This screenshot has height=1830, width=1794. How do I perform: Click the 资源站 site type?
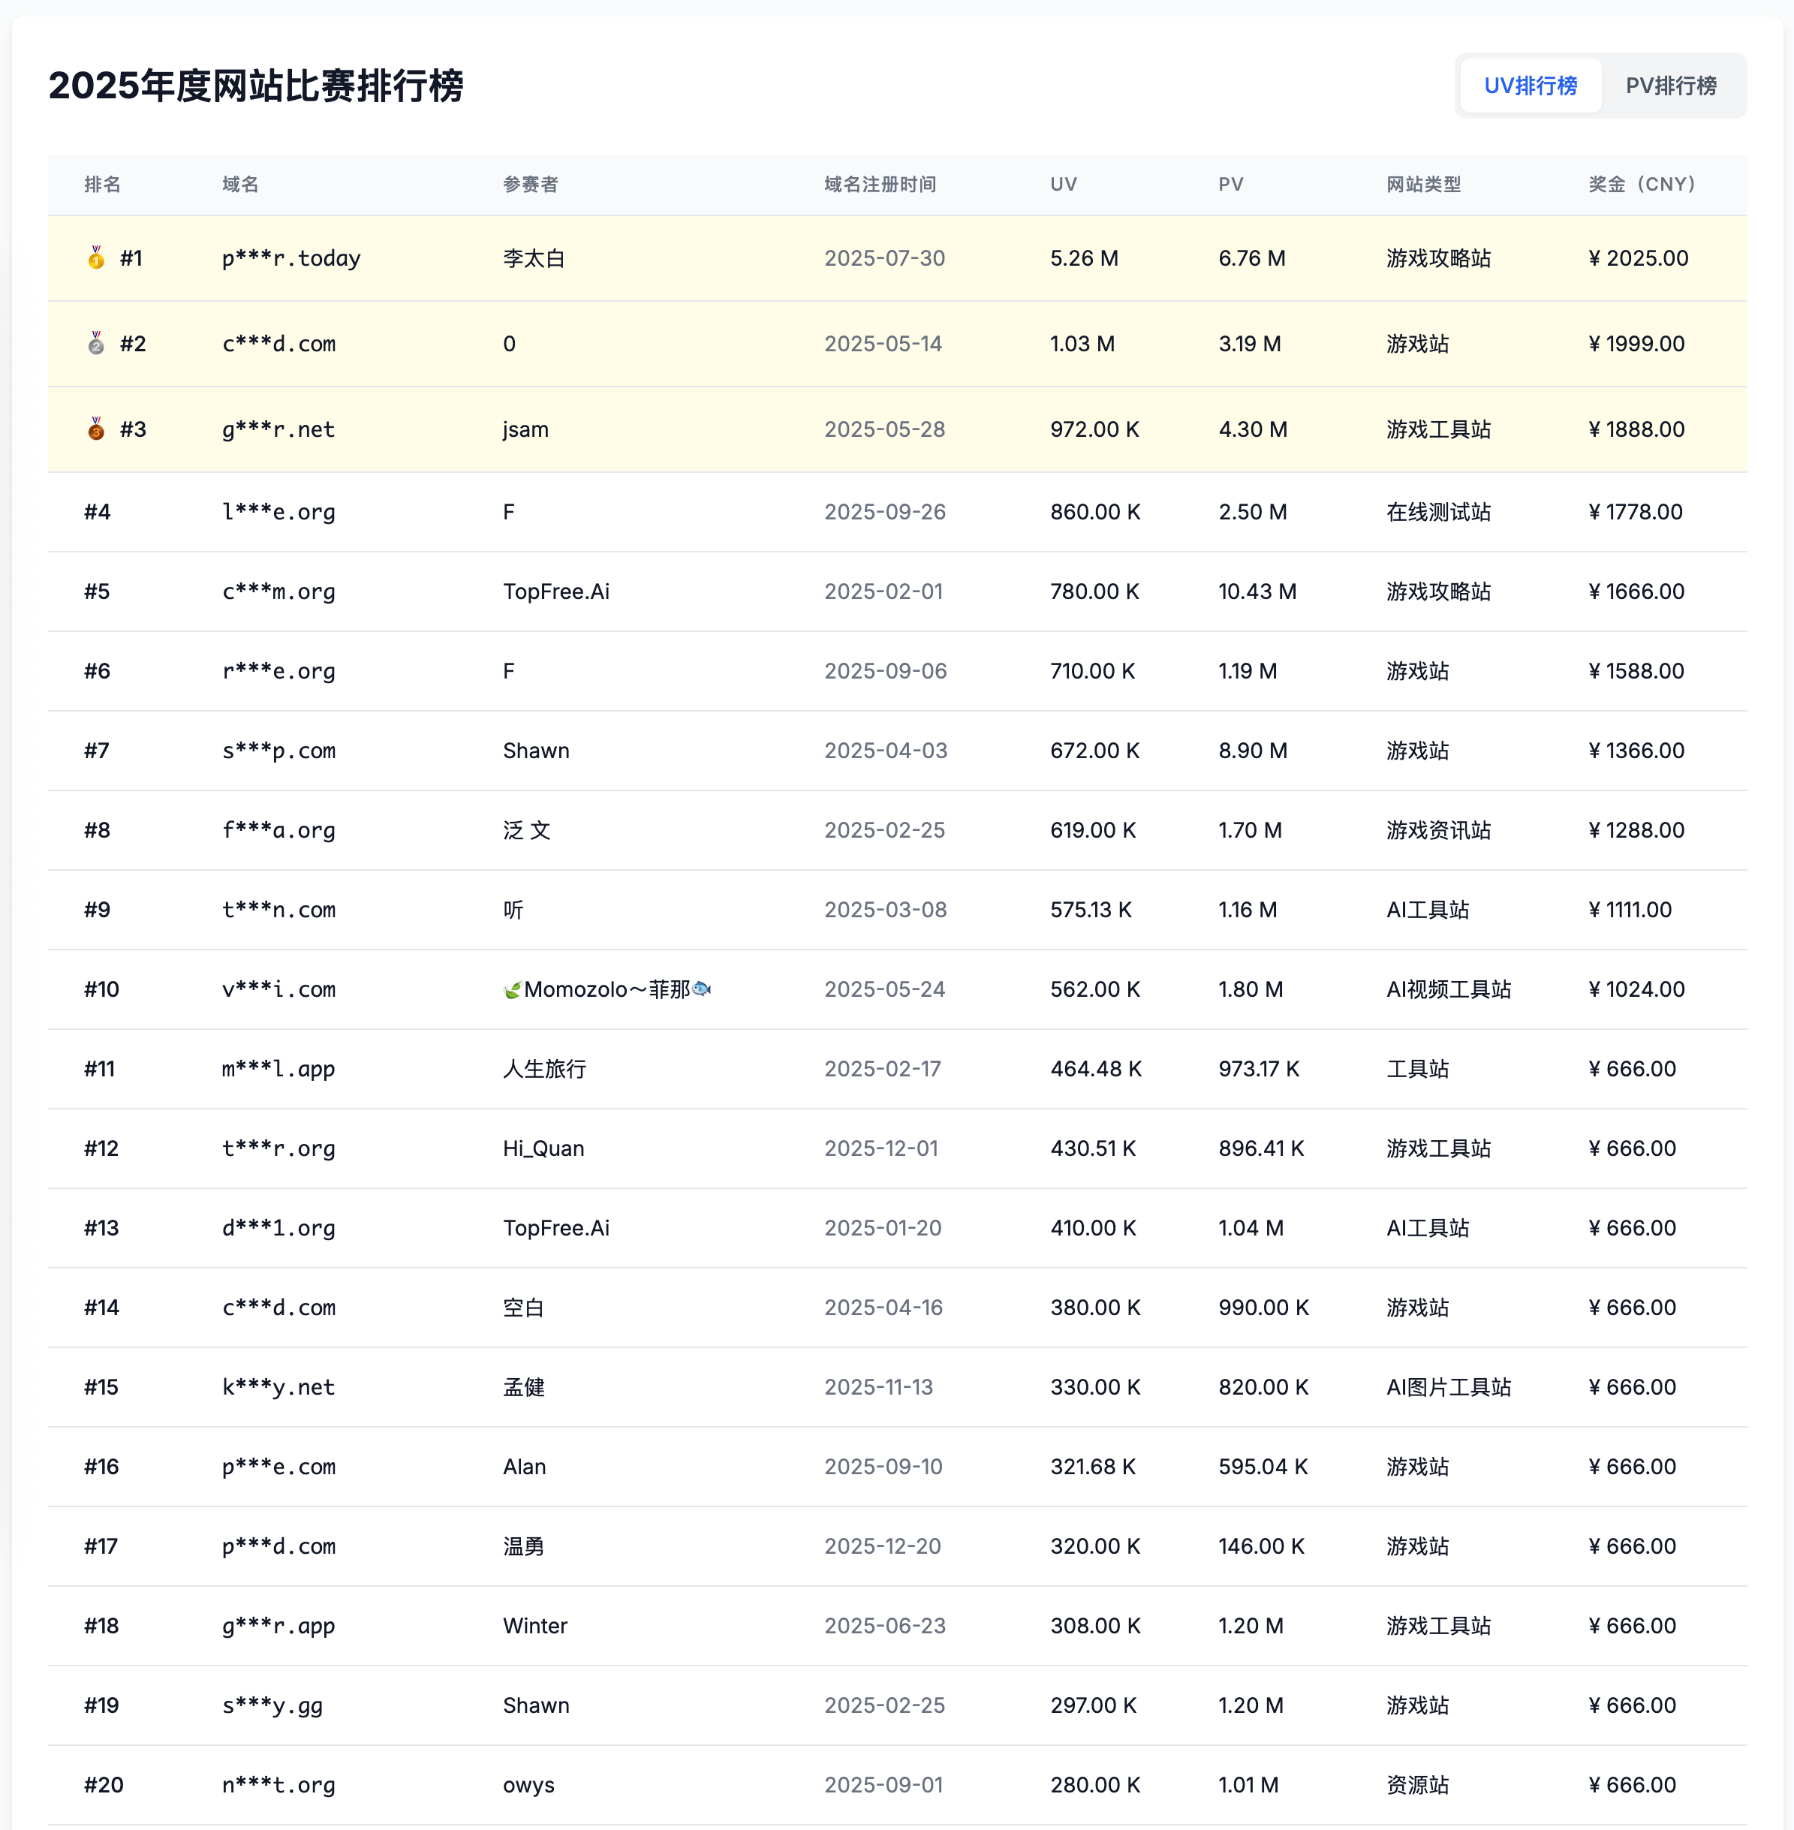1418,1785
